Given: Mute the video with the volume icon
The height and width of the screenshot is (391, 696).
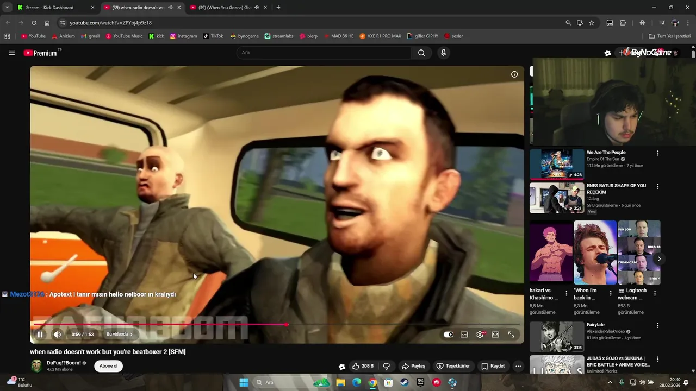Looking at the screenshot, I should point(58,335).
